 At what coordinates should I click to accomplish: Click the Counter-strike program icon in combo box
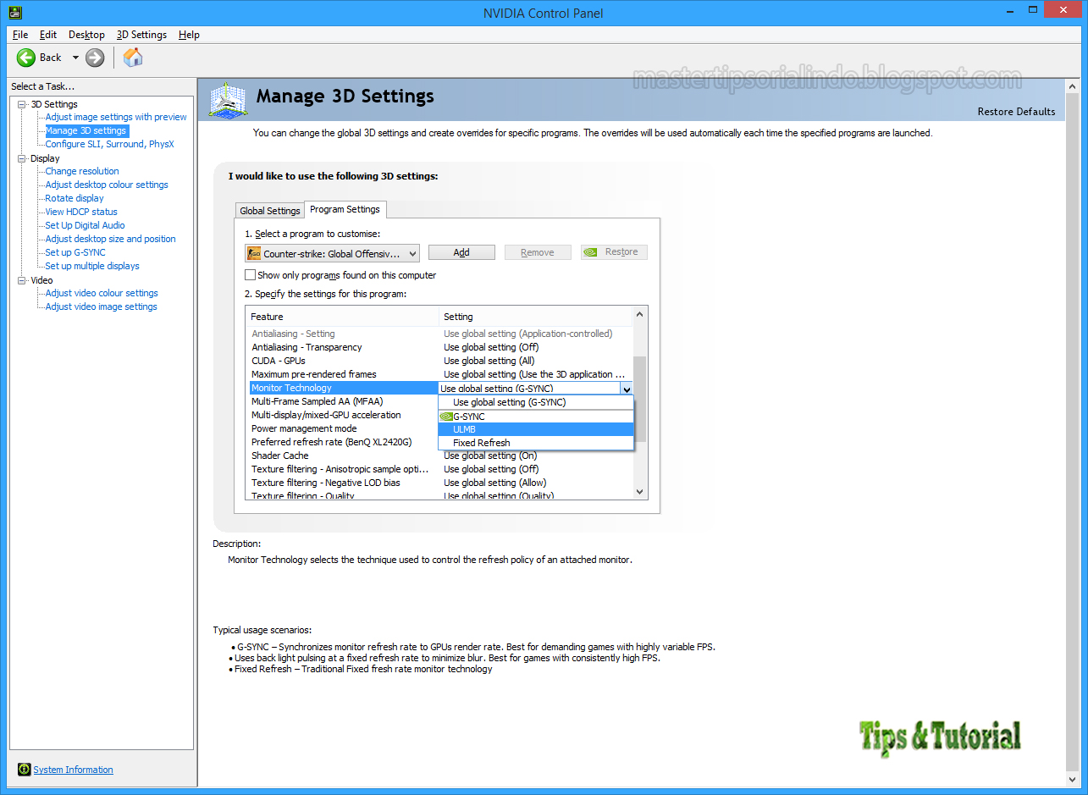(254, 253)
